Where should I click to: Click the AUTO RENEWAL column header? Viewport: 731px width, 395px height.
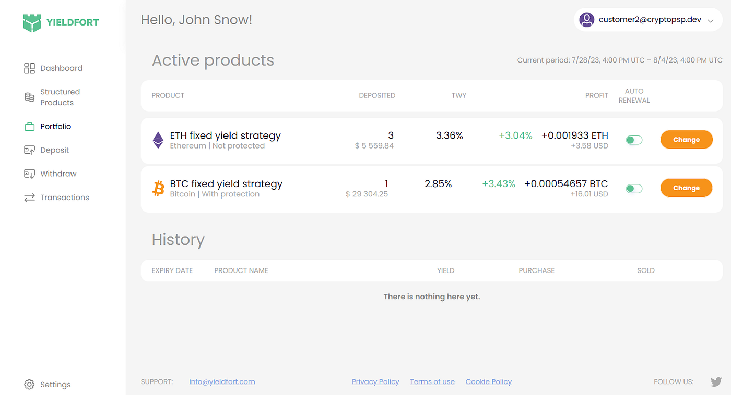[x=634, y=96]
